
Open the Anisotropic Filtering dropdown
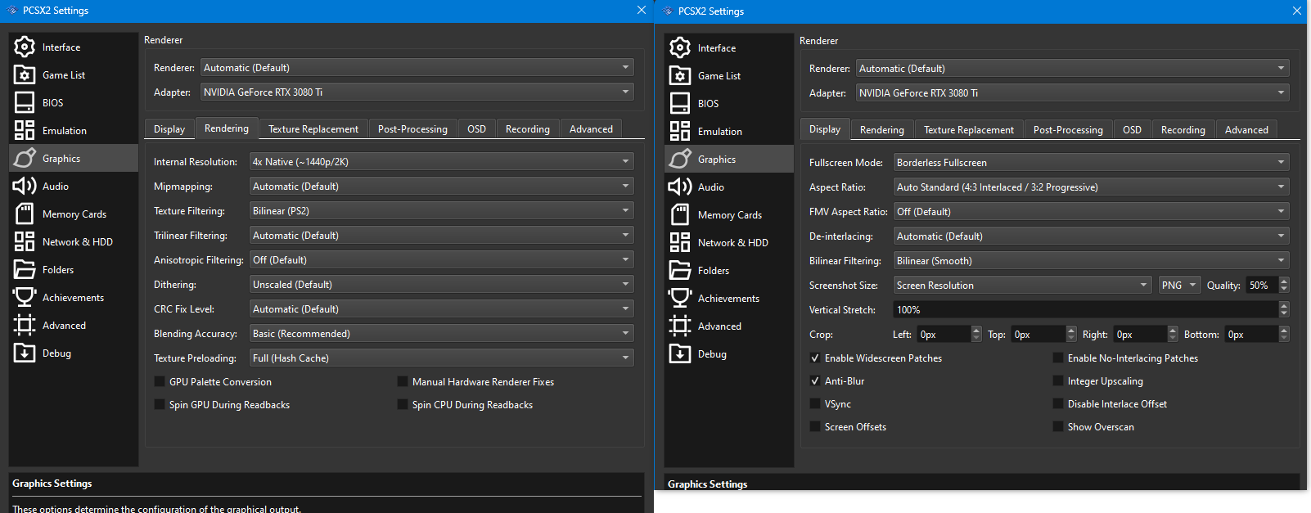click(x=441, y=259)
